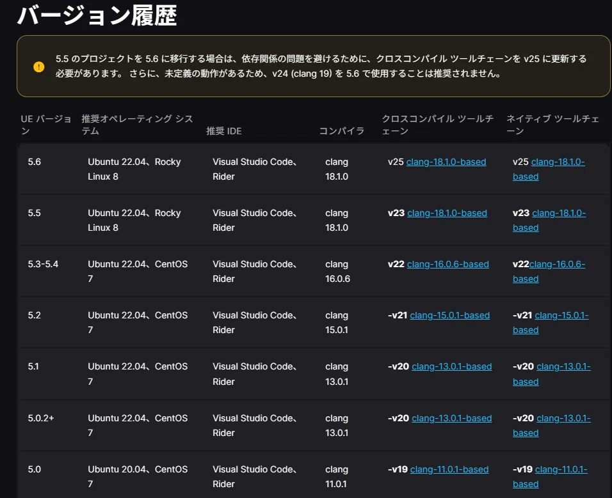
Task: Open -v21 clang-15.0.1-based cross-compile link
Action: coord(449,315)
